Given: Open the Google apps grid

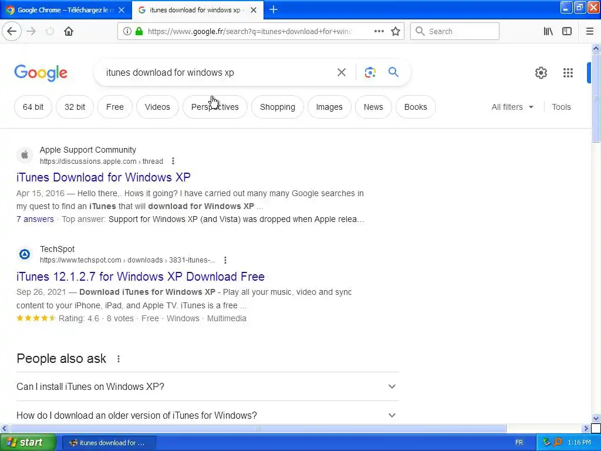Looking at the screenshot, I should click(x=568, y=73).
